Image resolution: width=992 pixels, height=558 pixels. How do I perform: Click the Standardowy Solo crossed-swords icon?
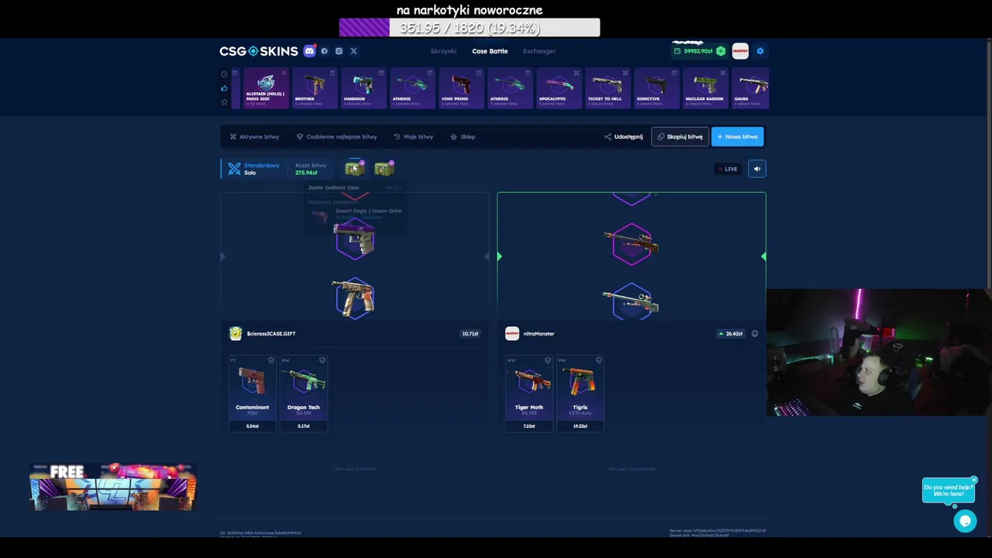[234, 169]
